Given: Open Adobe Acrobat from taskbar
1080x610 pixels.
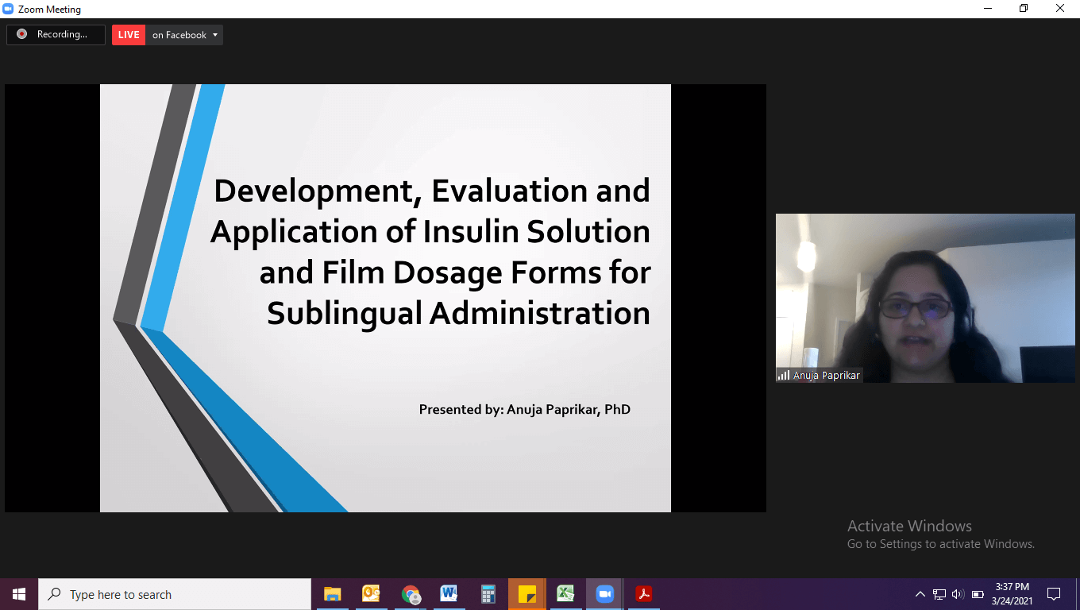Looking at the screenshot, I should [x=643, y=594].
